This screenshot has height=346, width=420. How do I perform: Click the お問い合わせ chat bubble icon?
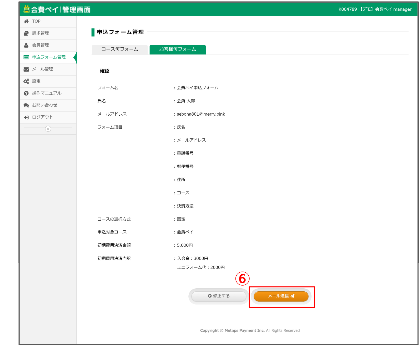26,105
